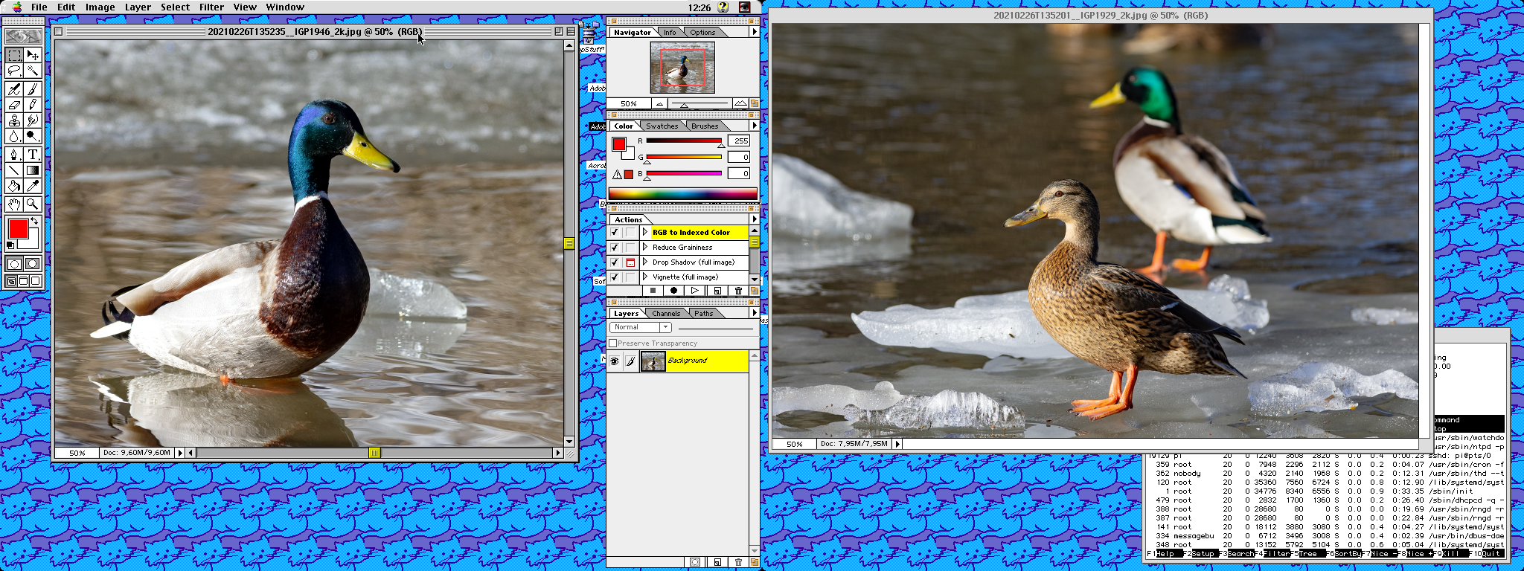This screenshot has width=1524, height=571.
Task: Click the trash icon in Layers palette
Action: click(x=738, y=562)
